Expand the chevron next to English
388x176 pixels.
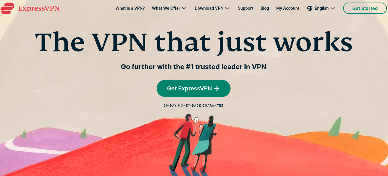[x=333, y=8]
